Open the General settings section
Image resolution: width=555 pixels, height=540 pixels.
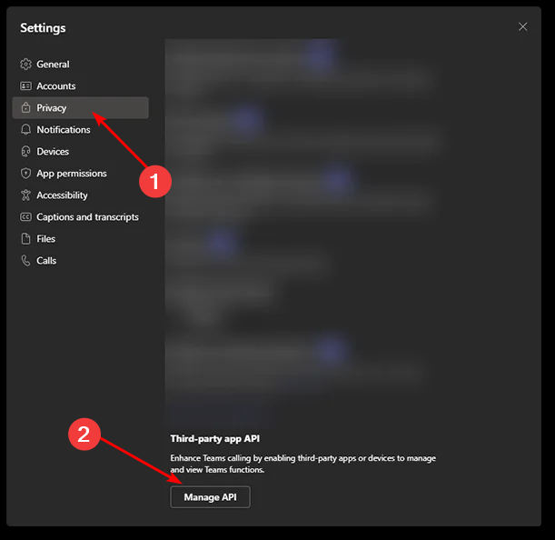80,65
